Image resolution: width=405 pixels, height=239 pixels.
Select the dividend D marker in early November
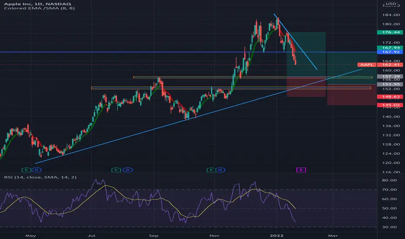point(220,170)
